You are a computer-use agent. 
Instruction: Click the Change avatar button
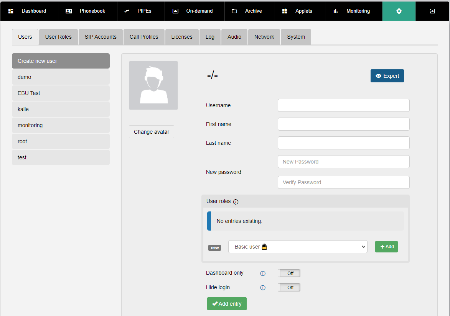point(152,132)
